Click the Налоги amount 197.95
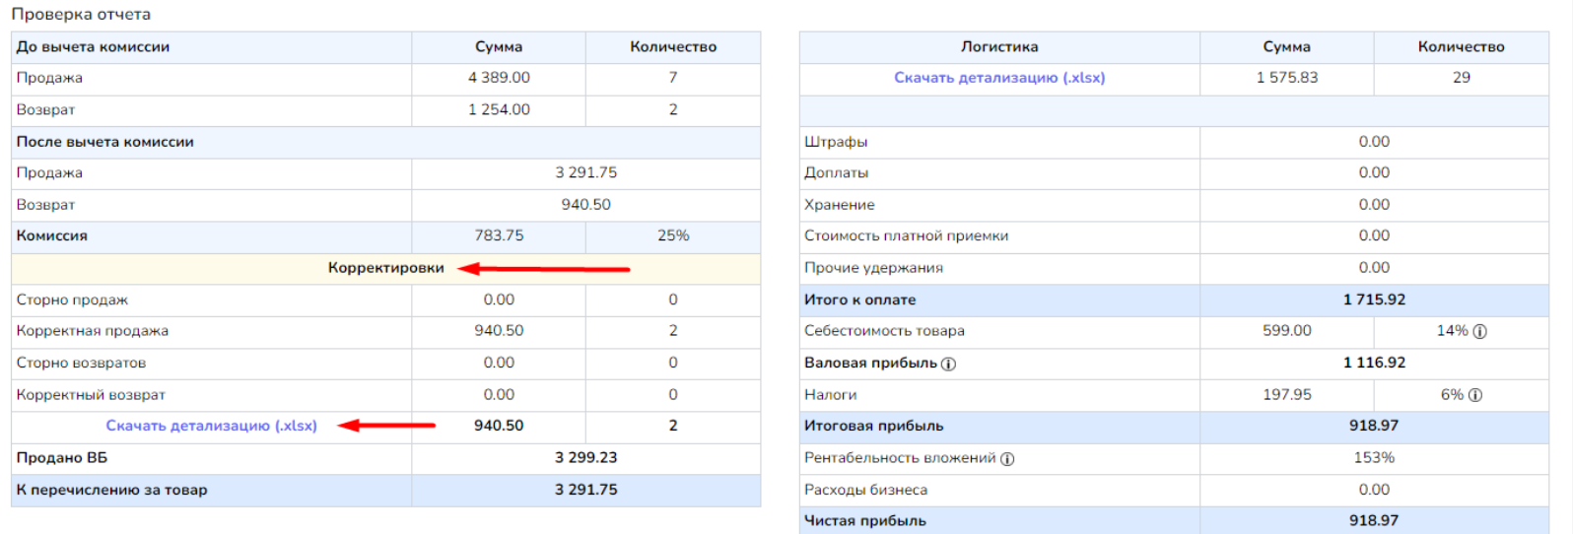The image size is (1573, 534). tap(1286, 394)
